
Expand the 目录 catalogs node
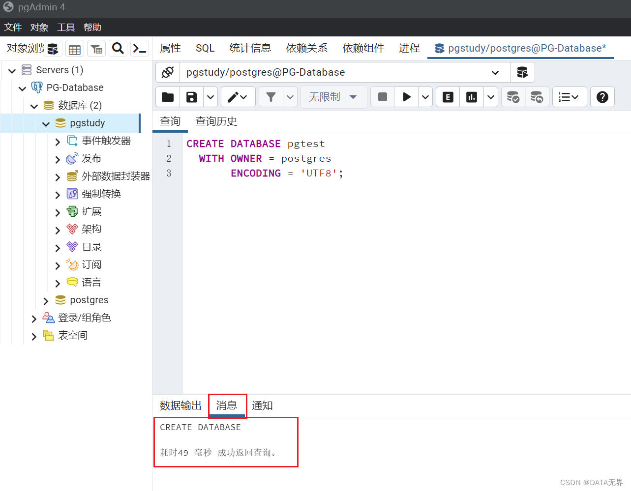coord(58,248)
